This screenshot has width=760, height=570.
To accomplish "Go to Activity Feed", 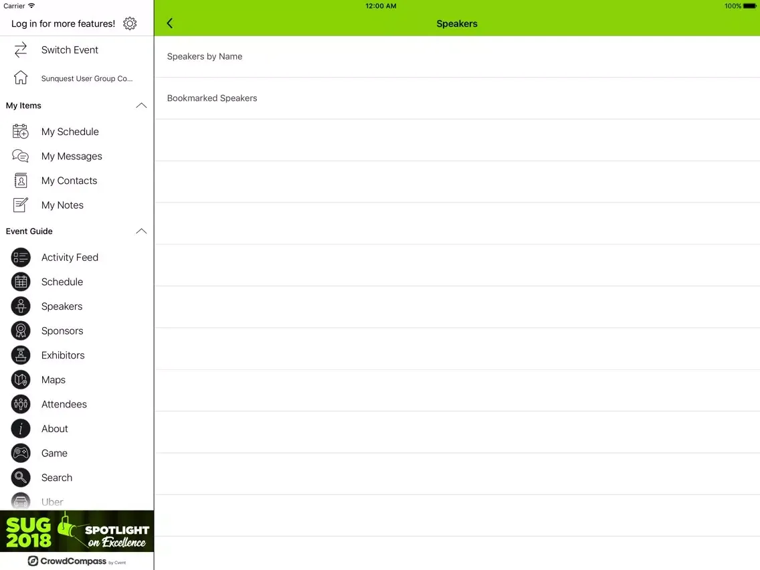I will point(70,258).
